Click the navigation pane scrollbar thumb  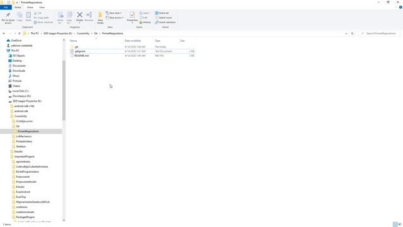coord(64,90)
